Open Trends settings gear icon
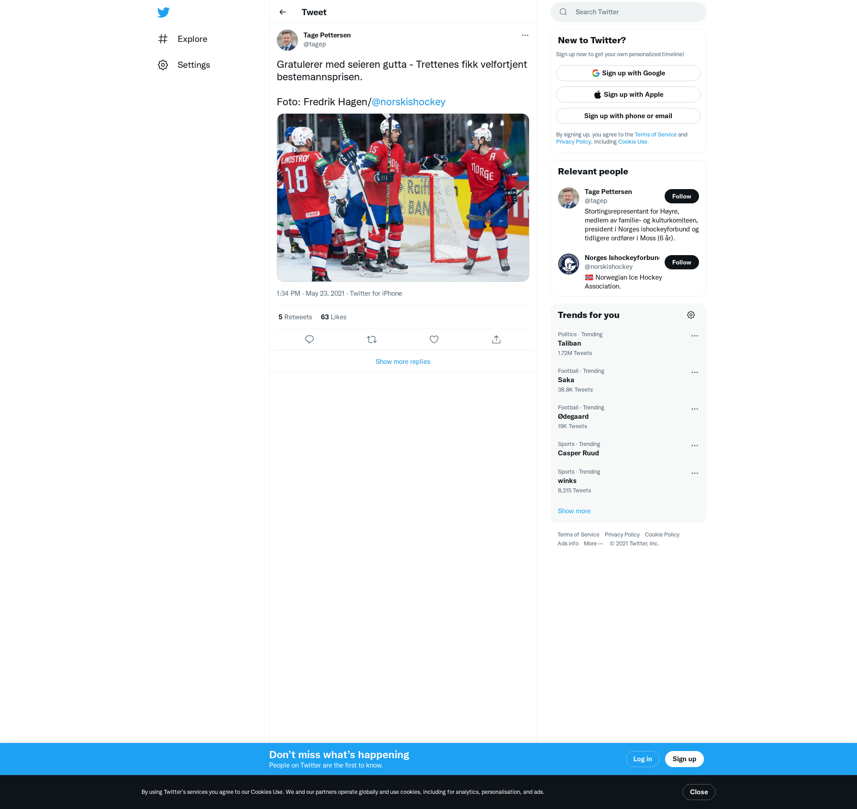Viewport: 857px width, 809px height. tap(691, 315)
